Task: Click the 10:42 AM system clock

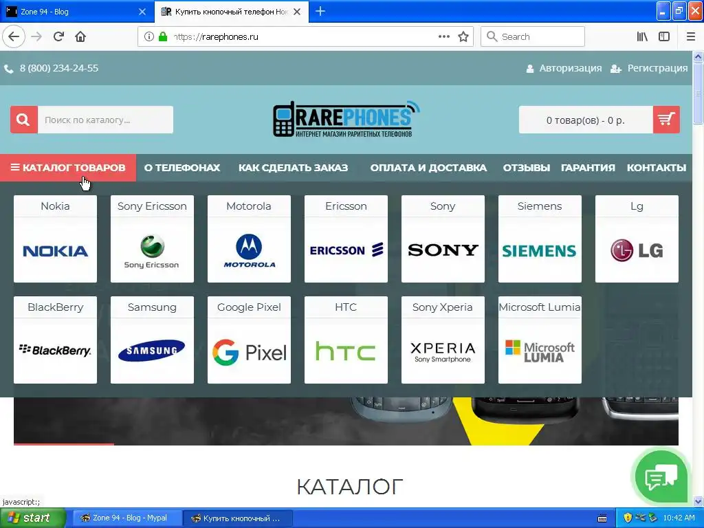Action: [x=679, y=518]
